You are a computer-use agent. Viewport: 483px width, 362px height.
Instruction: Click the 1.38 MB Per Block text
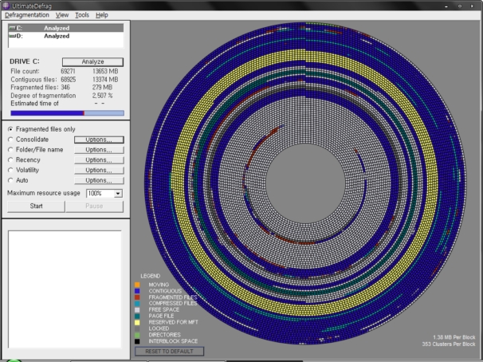454,337
